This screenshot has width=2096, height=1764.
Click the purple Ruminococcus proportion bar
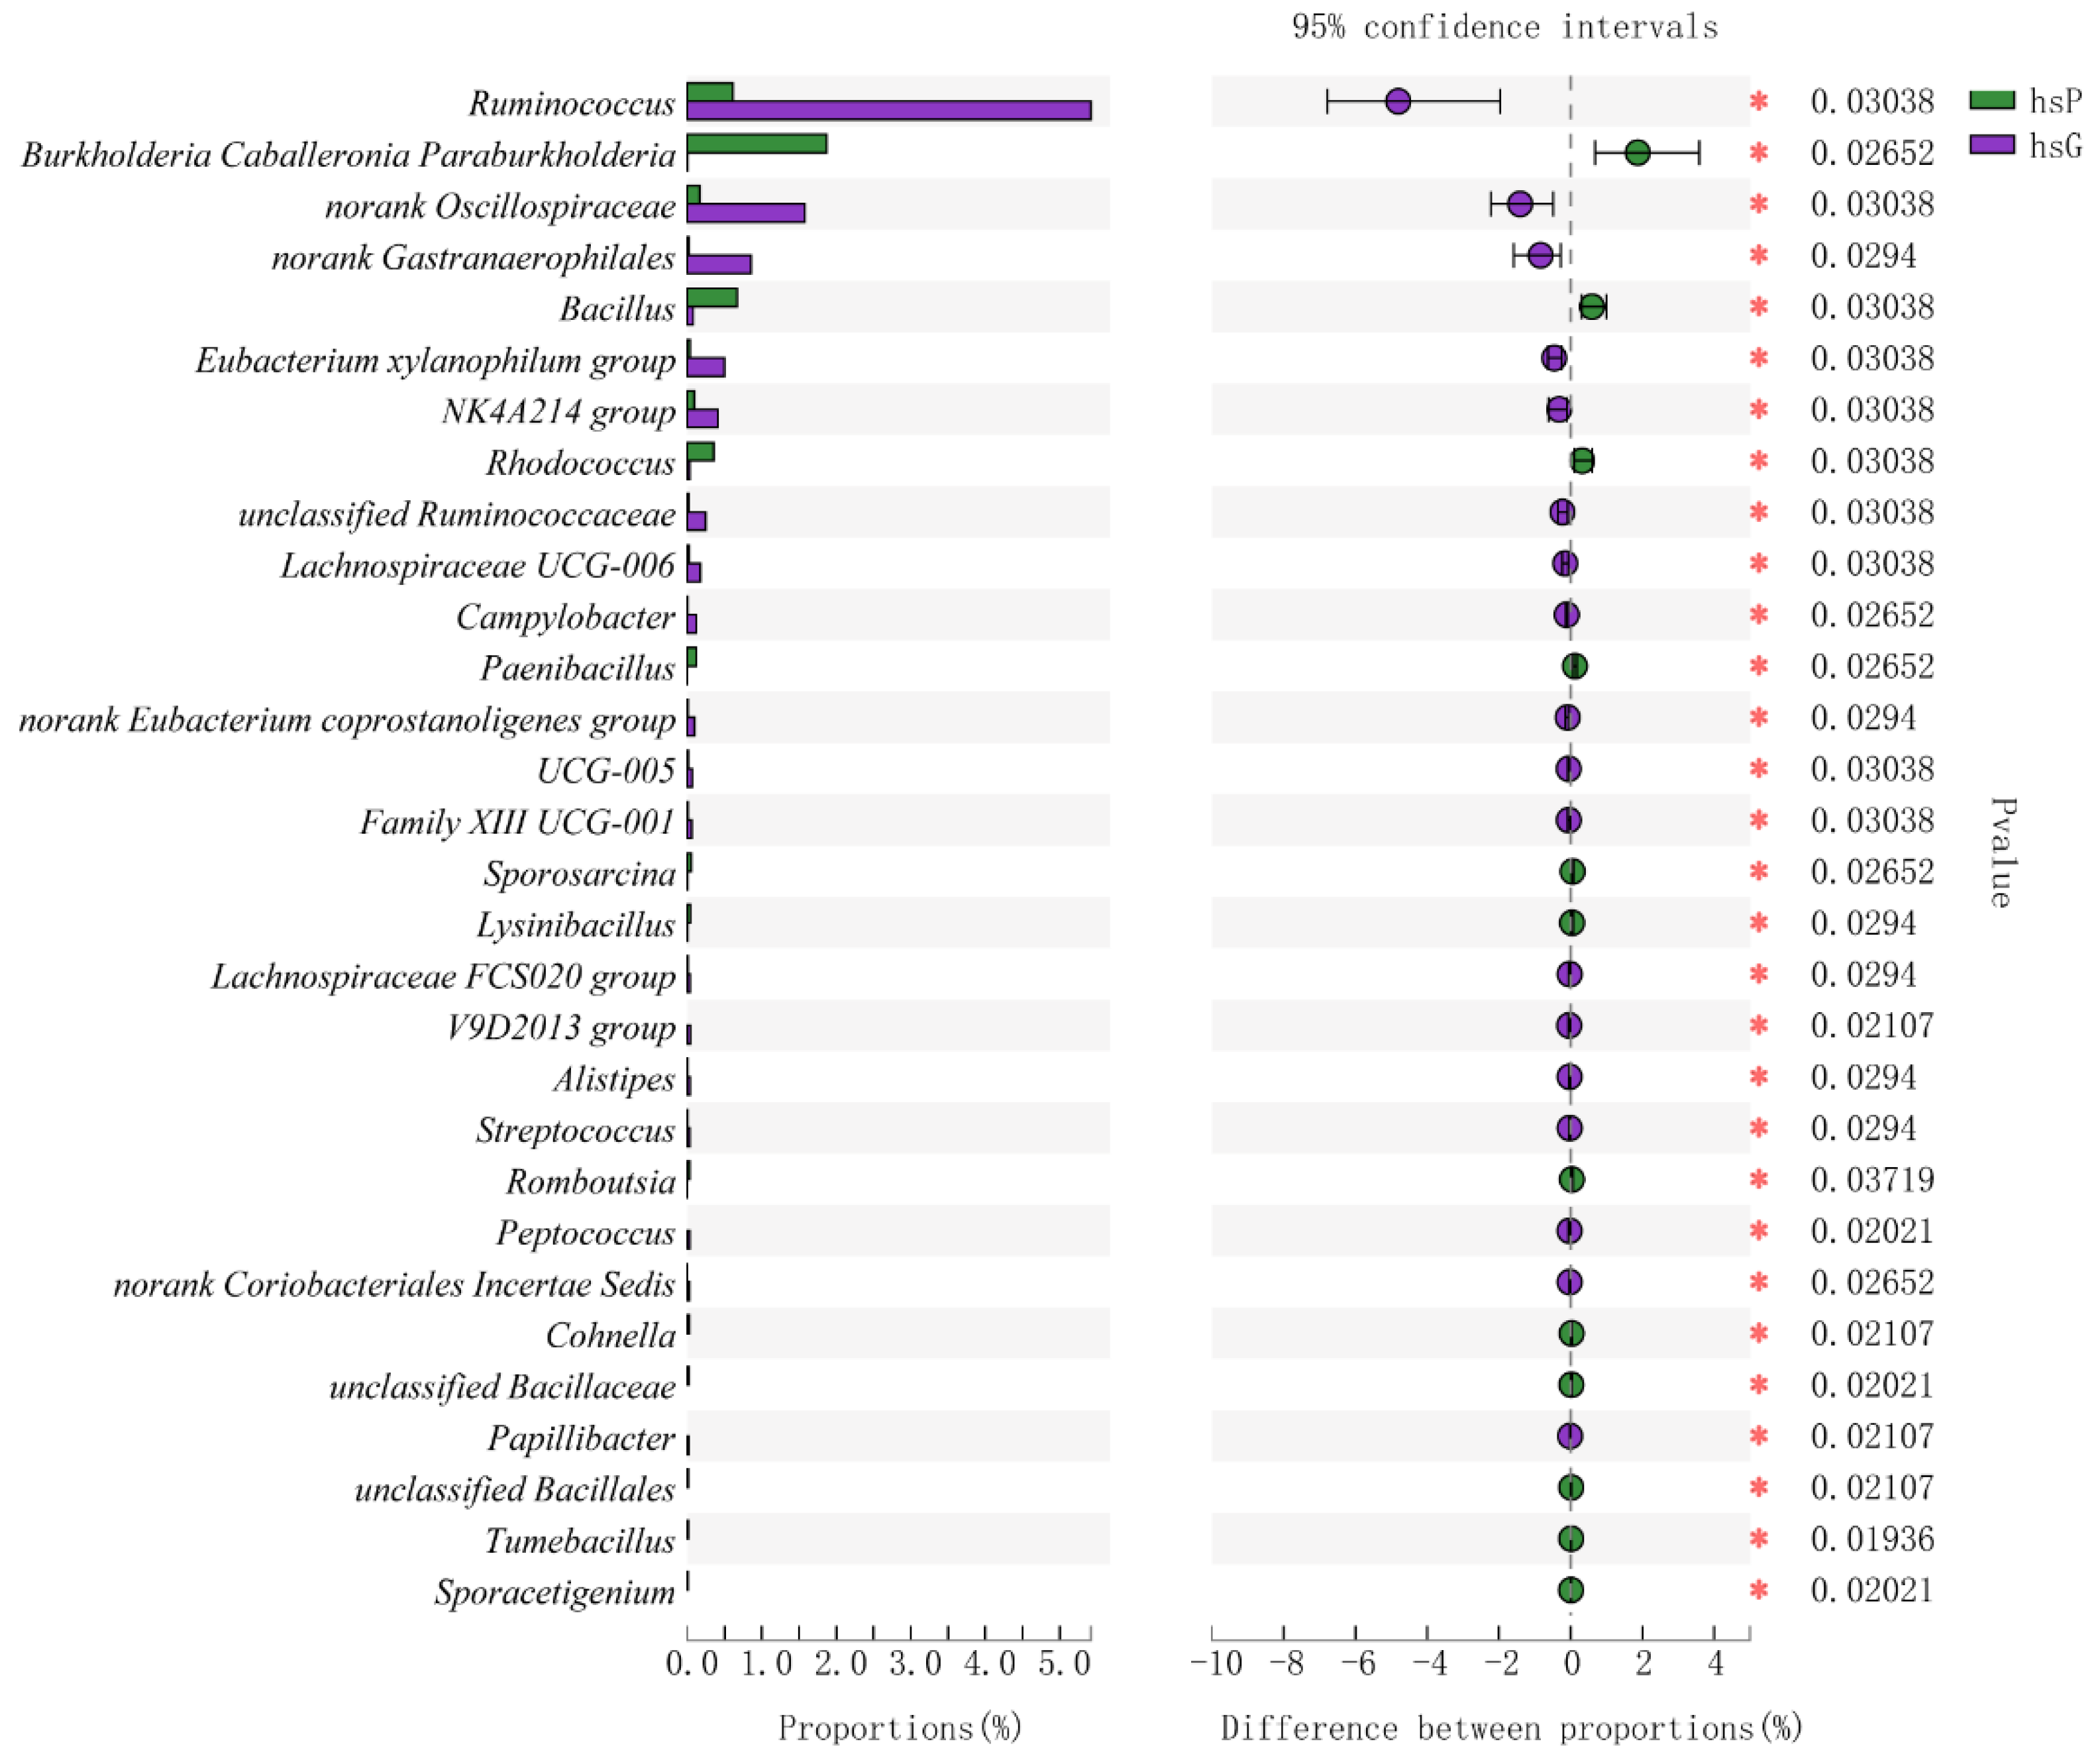point(888,111)
